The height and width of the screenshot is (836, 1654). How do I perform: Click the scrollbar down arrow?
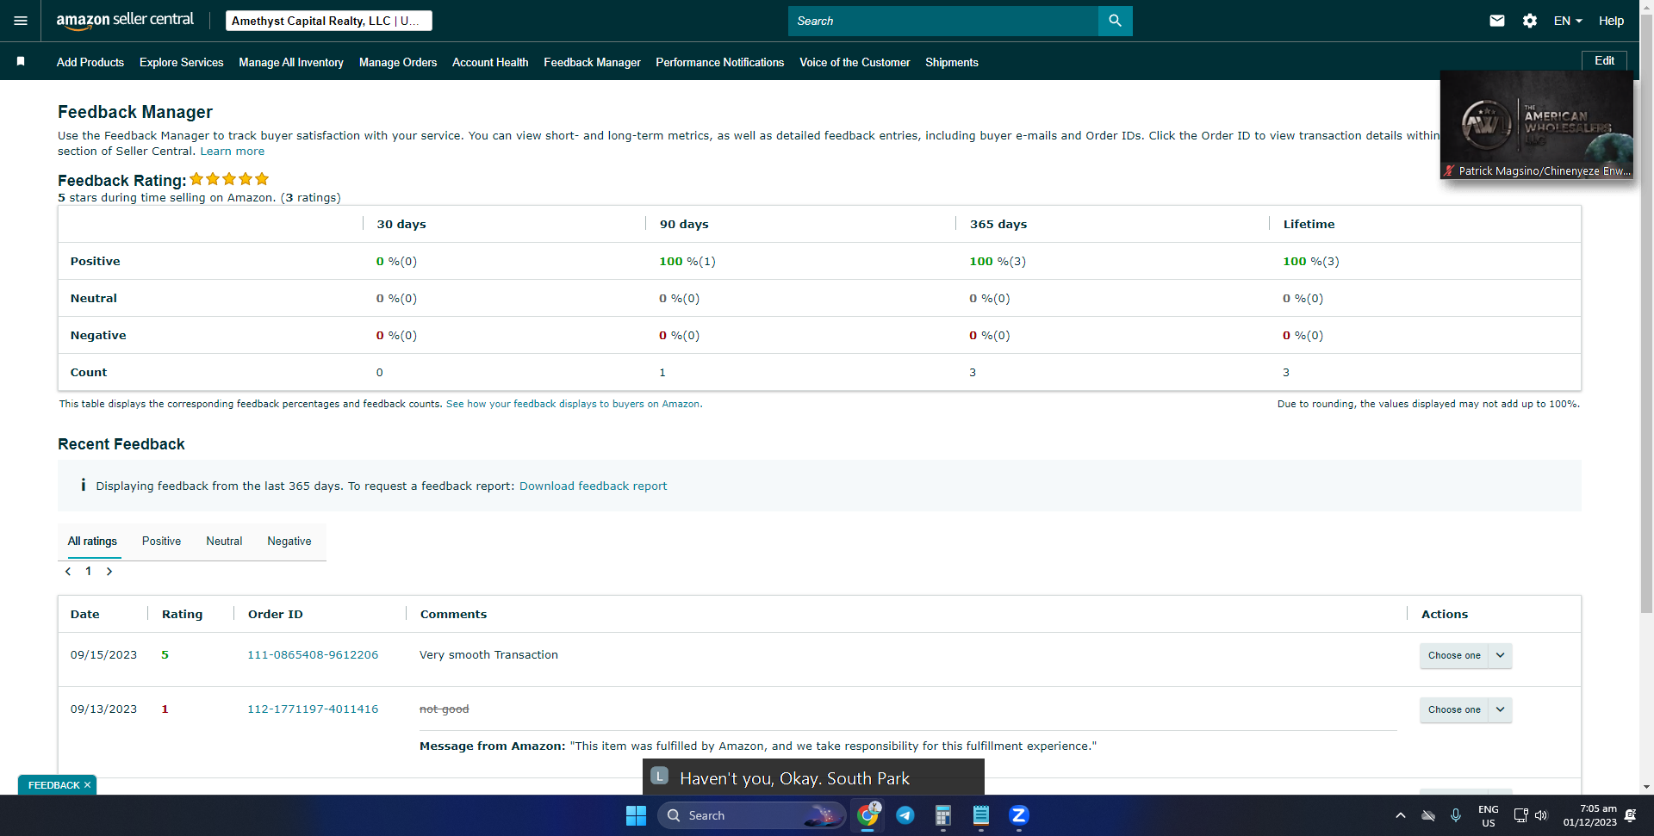1646,787
